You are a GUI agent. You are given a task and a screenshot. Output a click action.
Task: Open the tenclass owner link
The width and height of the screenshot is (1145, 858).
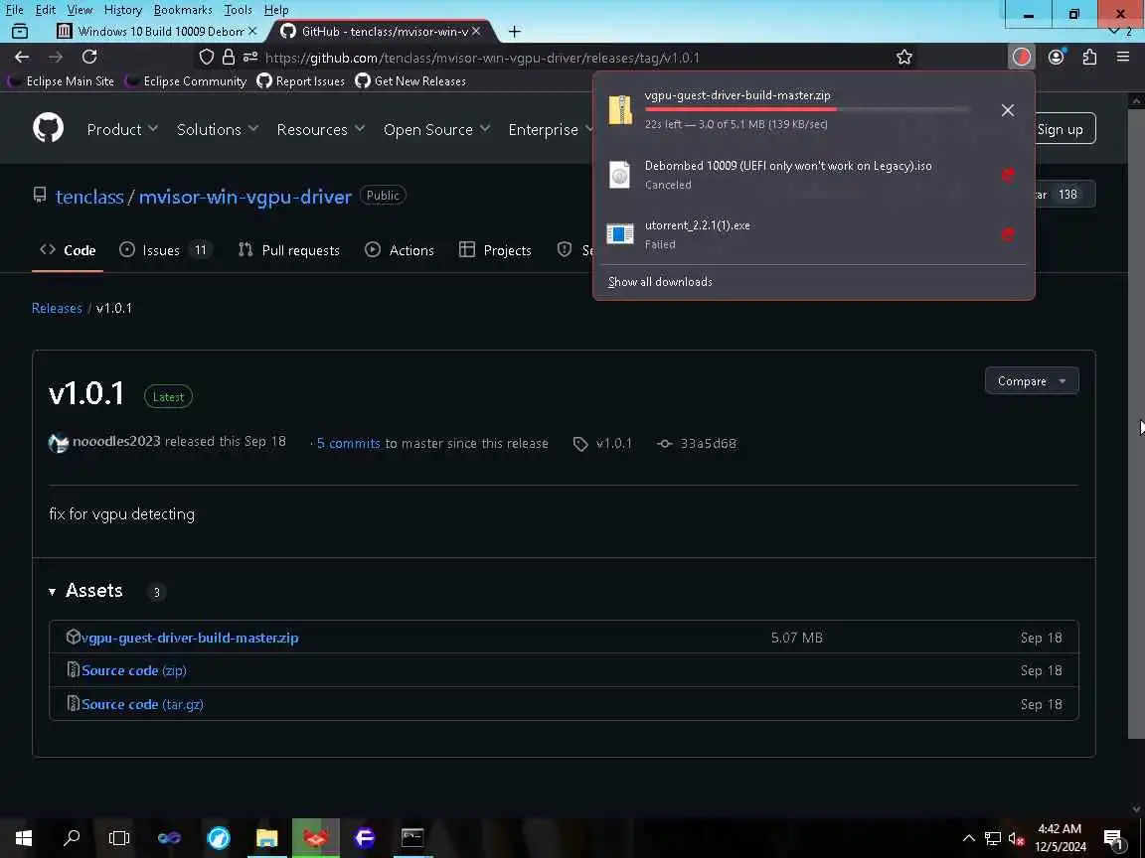[89, 197]
